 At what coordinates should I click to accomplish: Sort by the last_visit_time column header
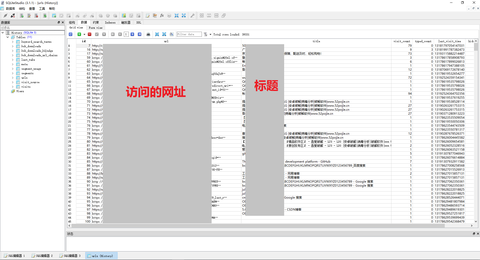tap(449, 41)
